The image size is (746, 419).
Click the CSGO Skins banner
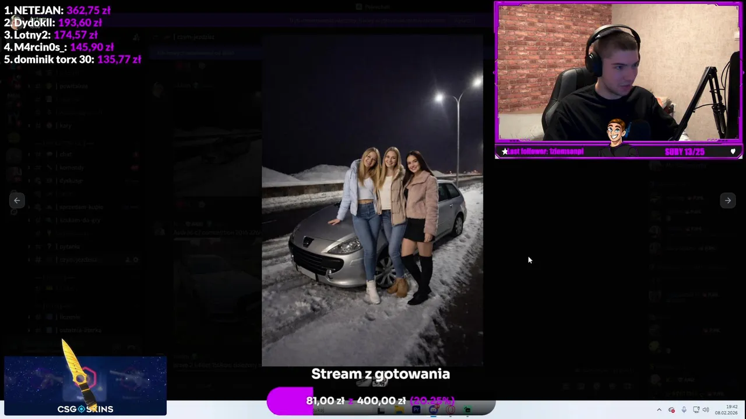pyautogui.click(x=85, y=386)
